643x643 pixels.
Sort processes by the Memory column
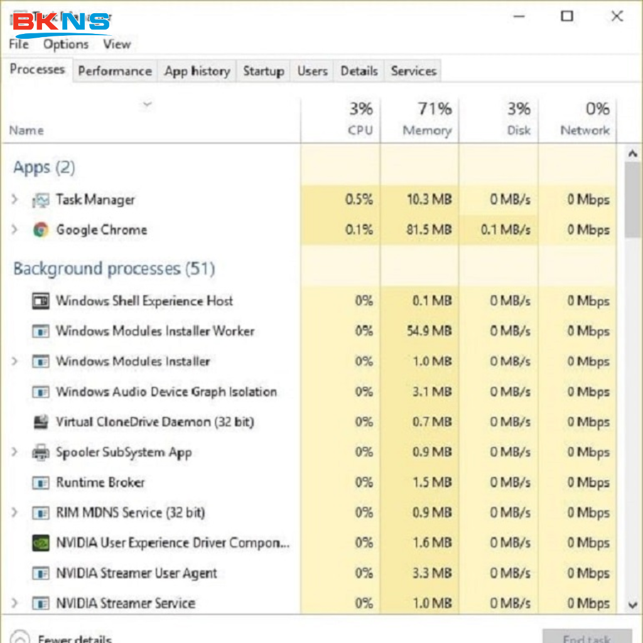427,119
